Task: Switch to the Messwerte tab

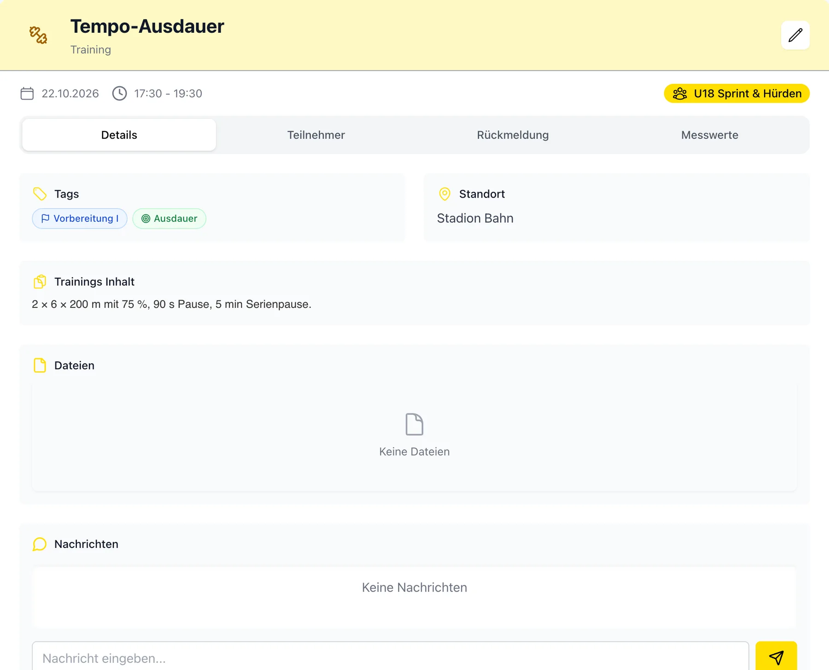Action: point(710,135)
